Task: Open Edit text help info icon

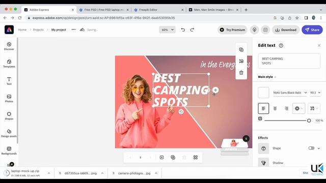Action: point(281,45)
